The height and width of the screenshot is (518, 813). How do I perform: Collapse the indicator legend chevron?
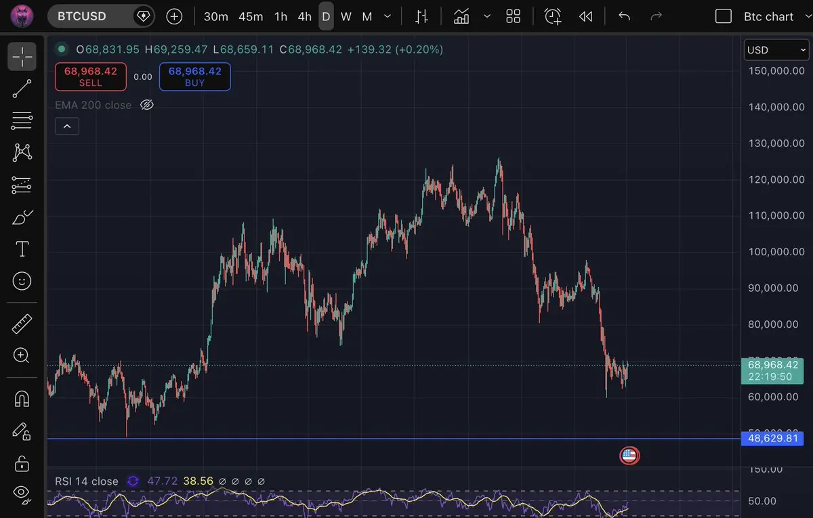tap(67, 126)
